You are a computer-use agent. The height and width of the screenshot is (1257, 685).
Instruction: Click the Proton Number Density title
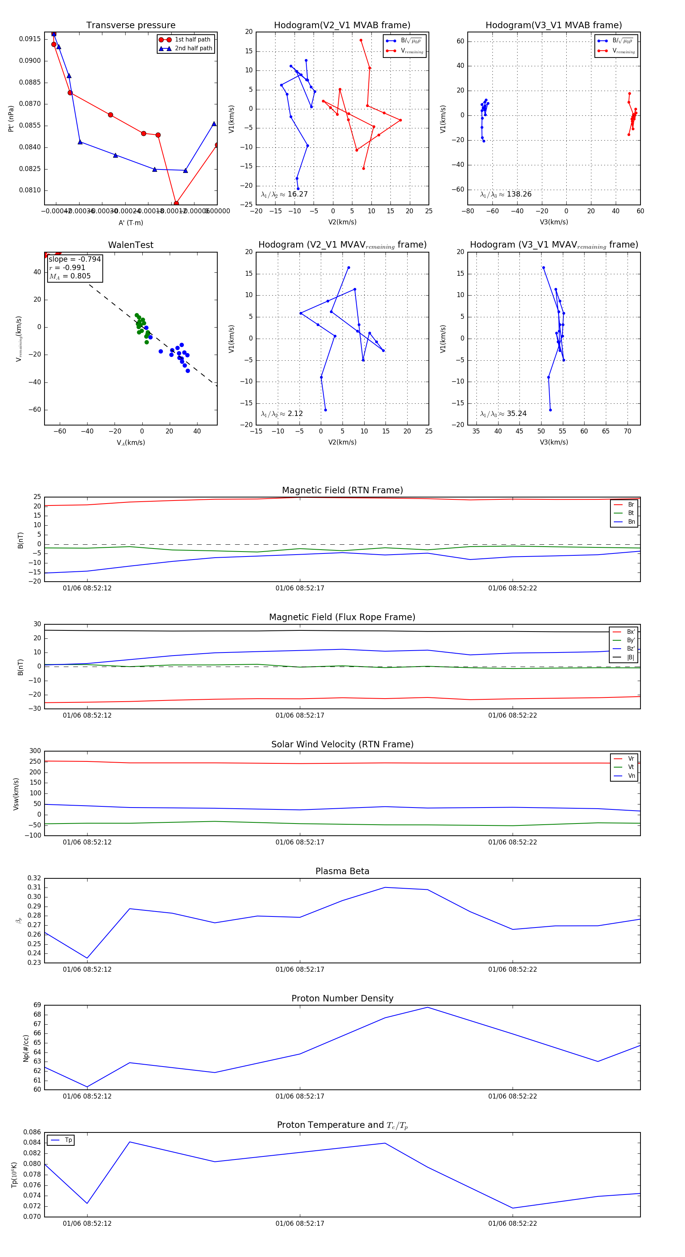click(x=342, y=998)
